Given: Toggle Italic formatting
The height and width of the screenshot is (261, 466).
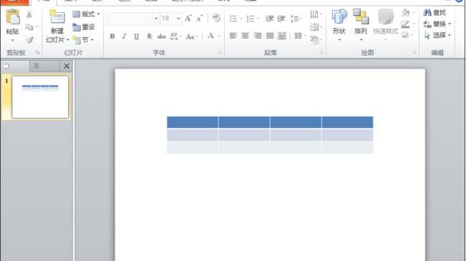Looking at the screenshot, I should [x=125, y=36].
